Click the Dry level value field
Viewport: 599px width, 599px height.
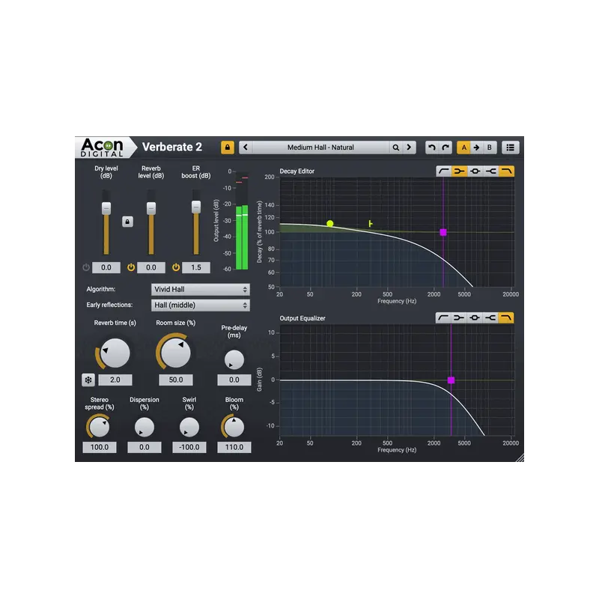106,267
